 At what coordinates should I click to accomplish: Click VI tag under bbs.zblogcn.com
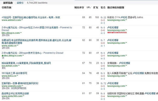click(x=3, y=58)
